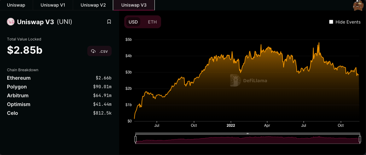
Task: Click the $2.85b total value locked figure
Action: pos(25,50)
